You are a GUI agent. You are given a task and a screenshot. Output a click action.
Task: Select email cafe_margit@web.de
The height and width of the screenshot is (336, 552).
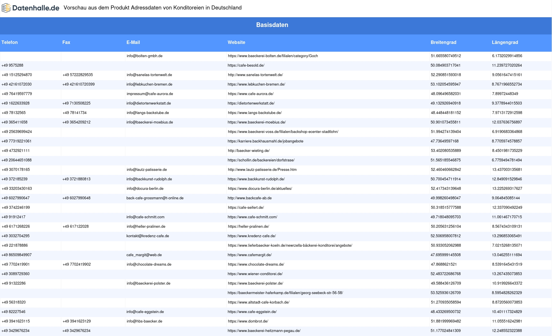click(x=144, y=255)
